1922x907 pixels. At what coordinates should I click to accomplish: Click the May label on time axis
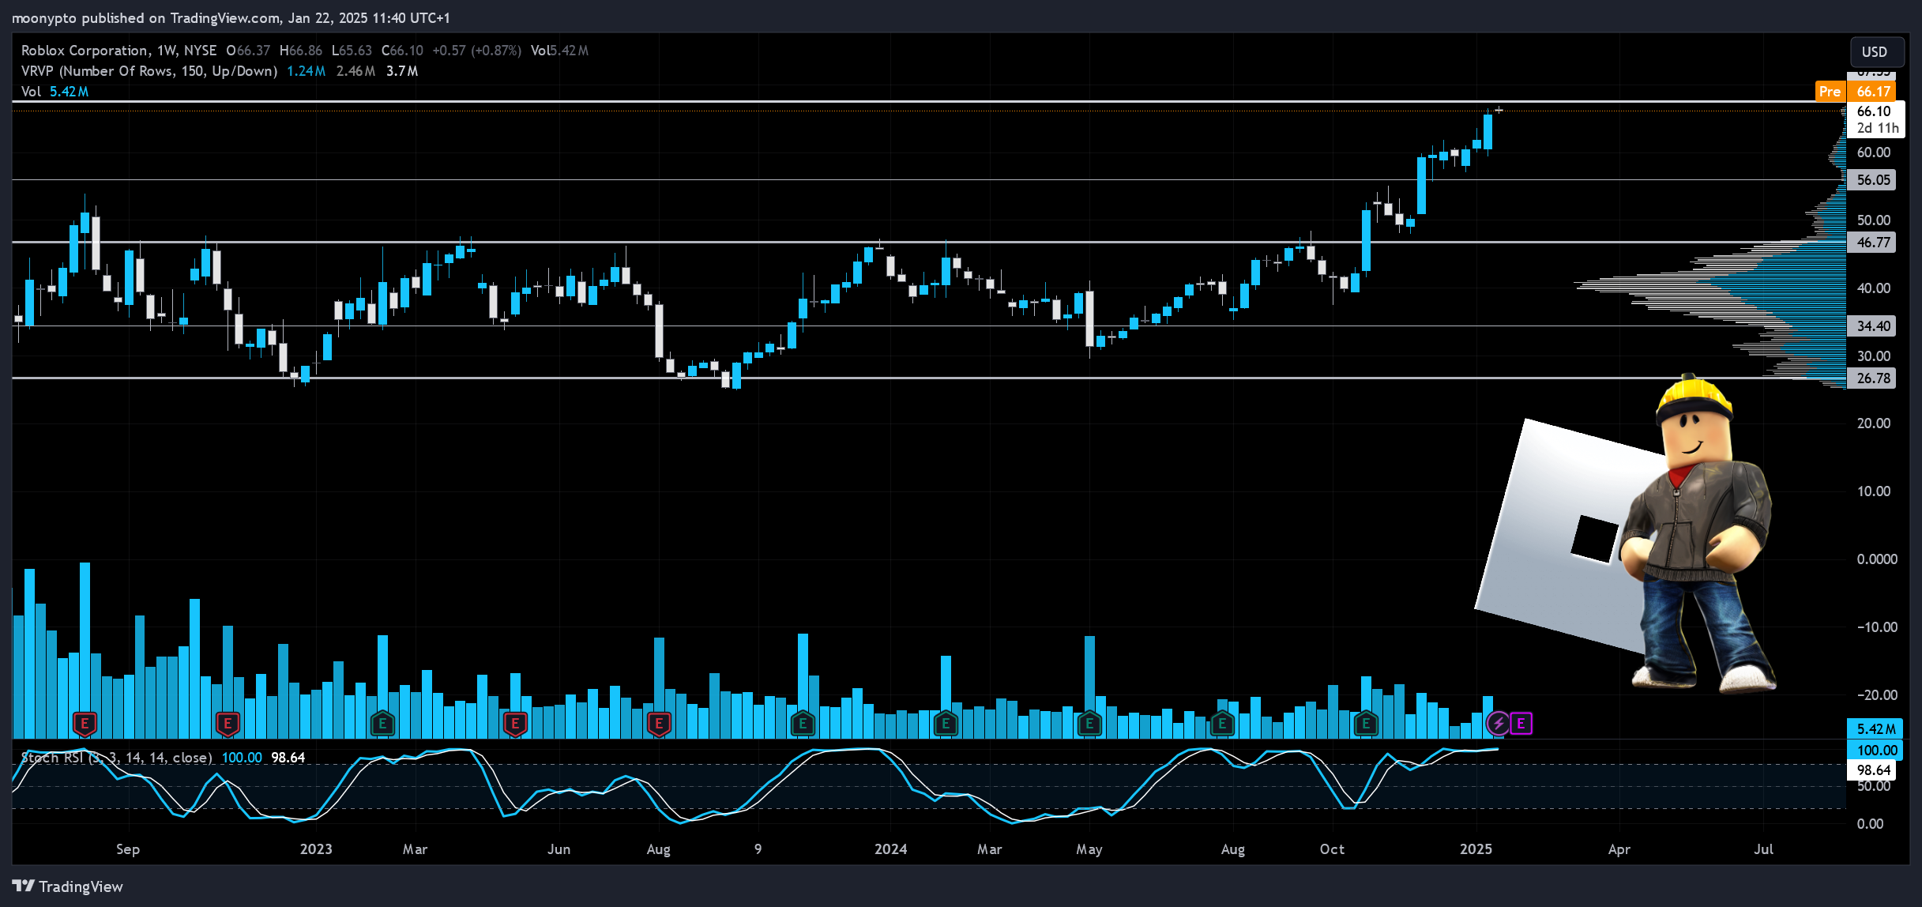click(1089, 849)
